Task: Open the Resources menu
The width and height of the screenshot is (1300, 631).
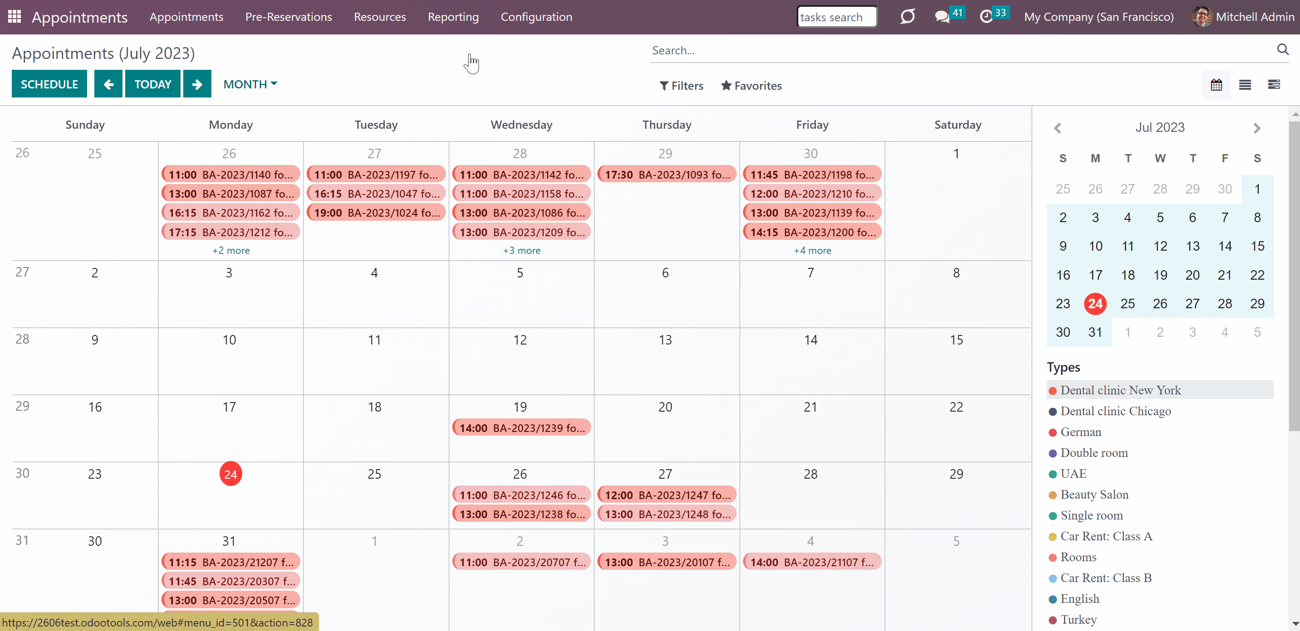Action: [x=380, y=17]
